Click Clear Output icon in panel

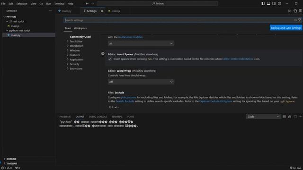(x=284, y=117)
